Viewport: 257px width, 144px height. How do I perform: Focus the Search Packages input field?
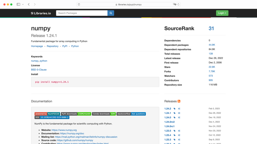tap(82, 13)
